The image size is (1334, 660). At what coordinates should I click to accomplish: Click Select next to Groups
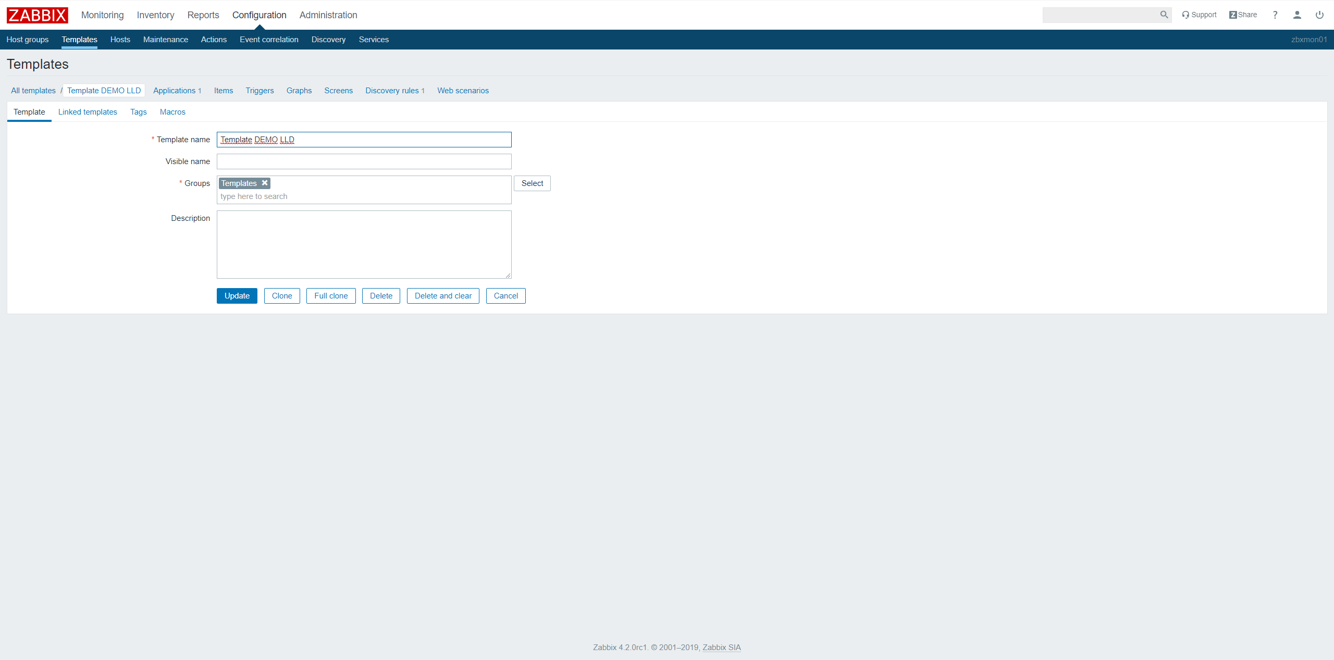[532, 183]
